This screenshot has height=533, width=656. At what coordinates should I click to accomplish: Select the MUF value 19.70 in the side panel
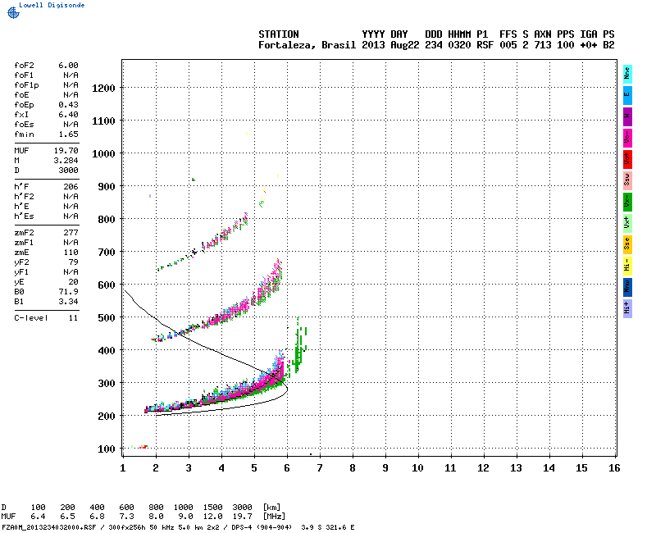point(66,151)
